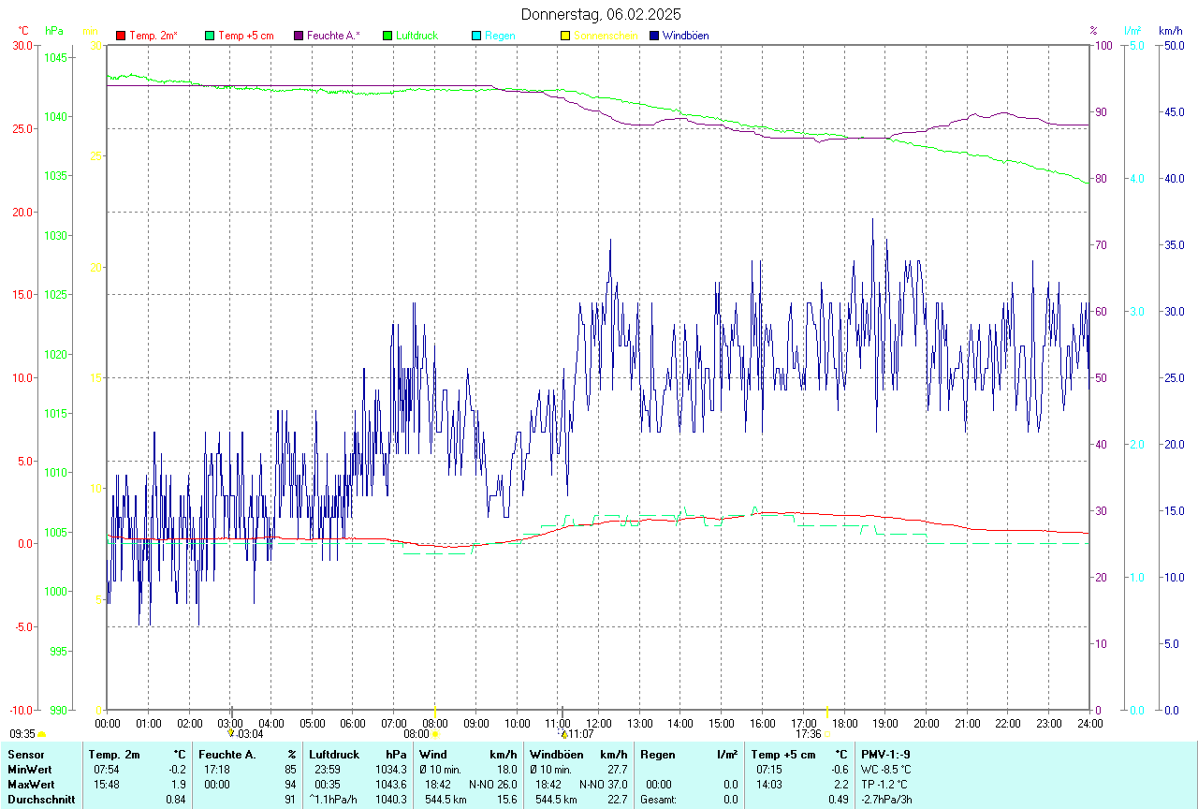
Task: Click the minimum temperature value '-0.2'
Action: [176, 770]
